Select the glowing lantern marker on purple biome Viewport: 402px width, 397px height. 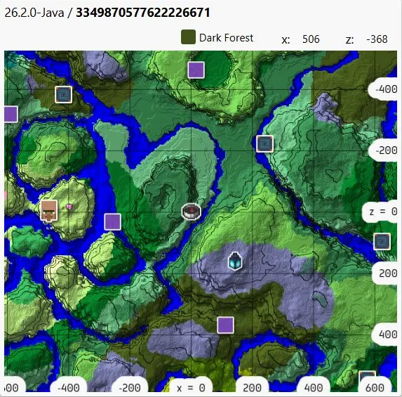click(x=235, y=261)
